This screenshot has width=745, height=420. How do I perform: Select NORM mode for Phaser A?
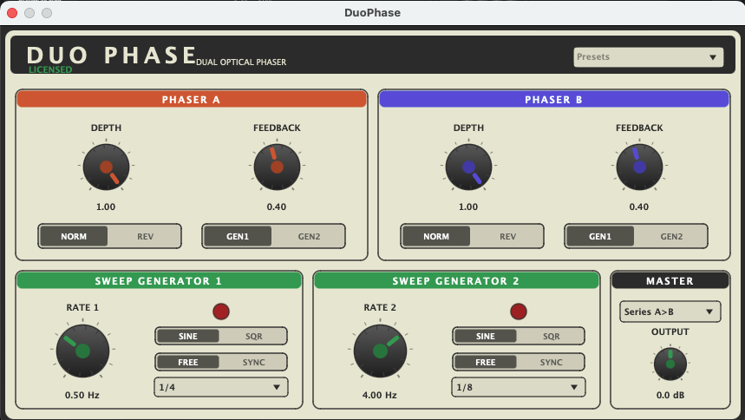click(74, 236)
